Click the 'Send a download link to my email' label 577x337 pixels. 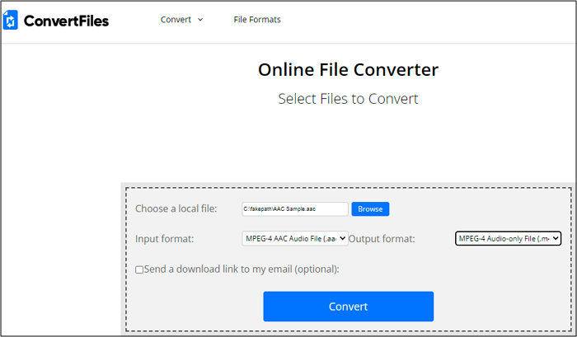(x=242, y=269)
